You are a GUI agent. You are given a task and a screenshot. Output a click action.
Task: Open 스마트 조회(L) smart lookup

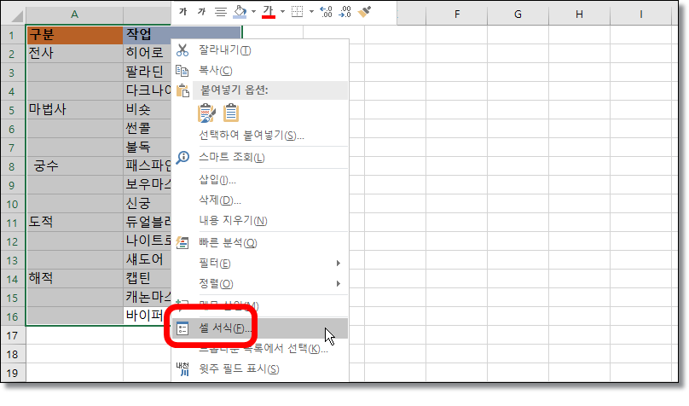(260, 157)
